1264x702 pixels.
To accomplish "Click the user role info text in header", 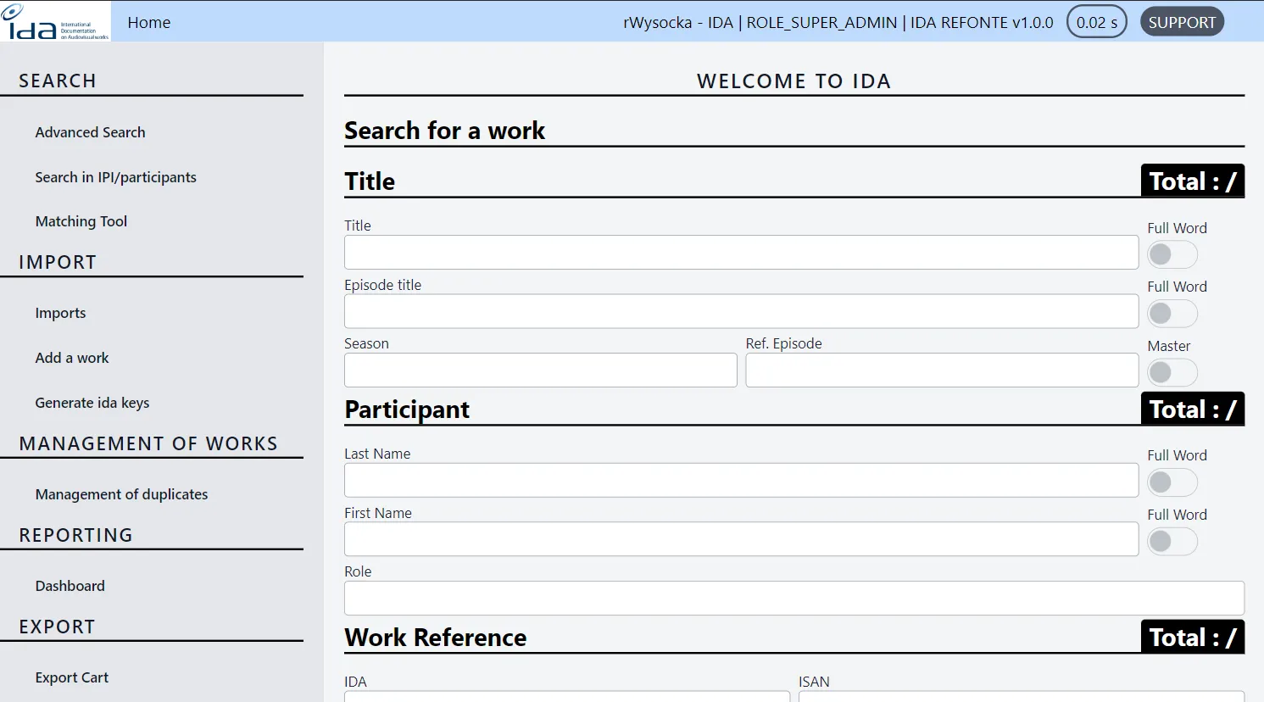I will click(x=838, y=23).
